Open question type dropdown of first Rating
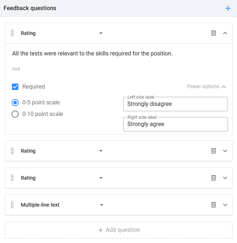Screen dimensions: 237x243 pos(101,33)
